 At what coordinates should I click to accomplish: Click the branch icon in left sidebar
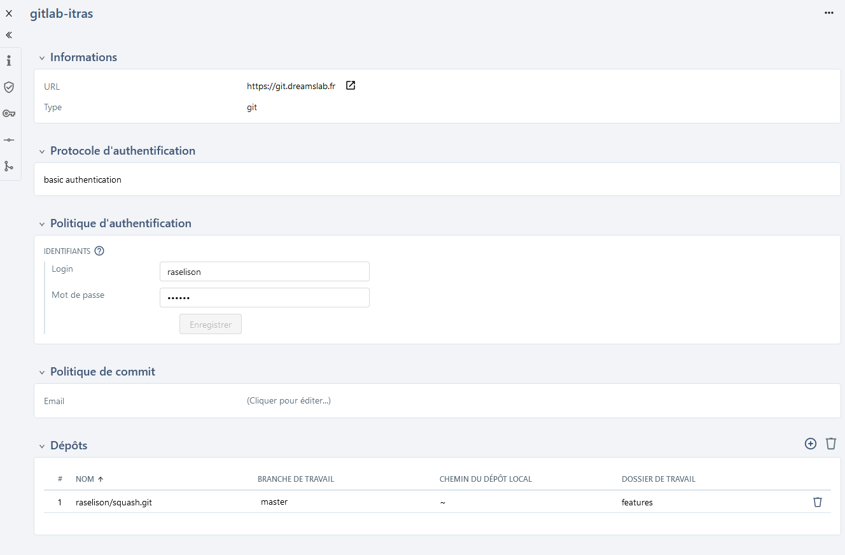coord(9,165)
